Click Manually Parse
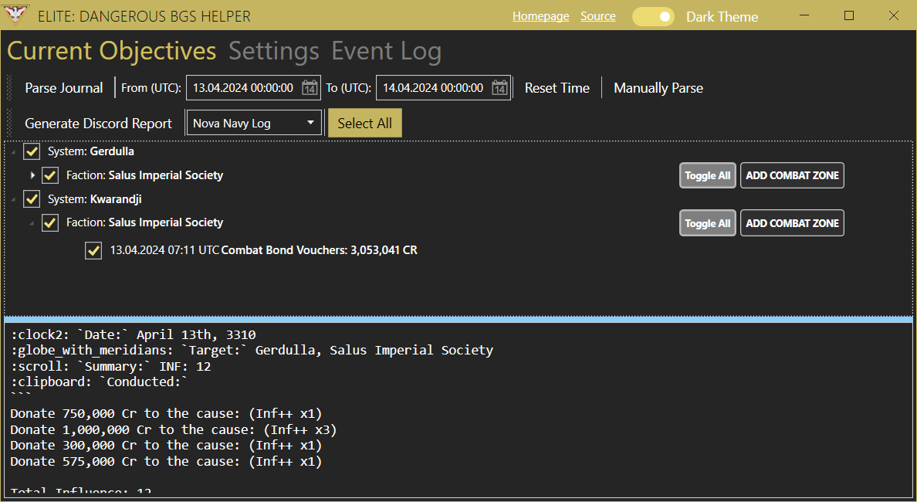 658,88
